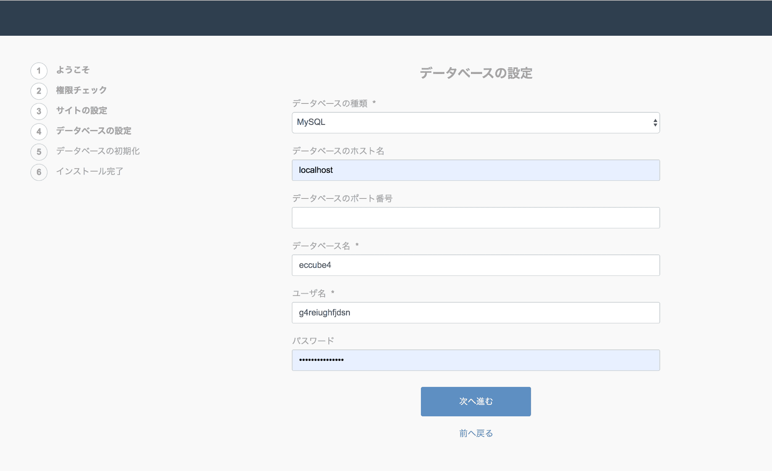Click into the パスワード field
This screenshot has height=471, width=772.
[x=476, y=360]
